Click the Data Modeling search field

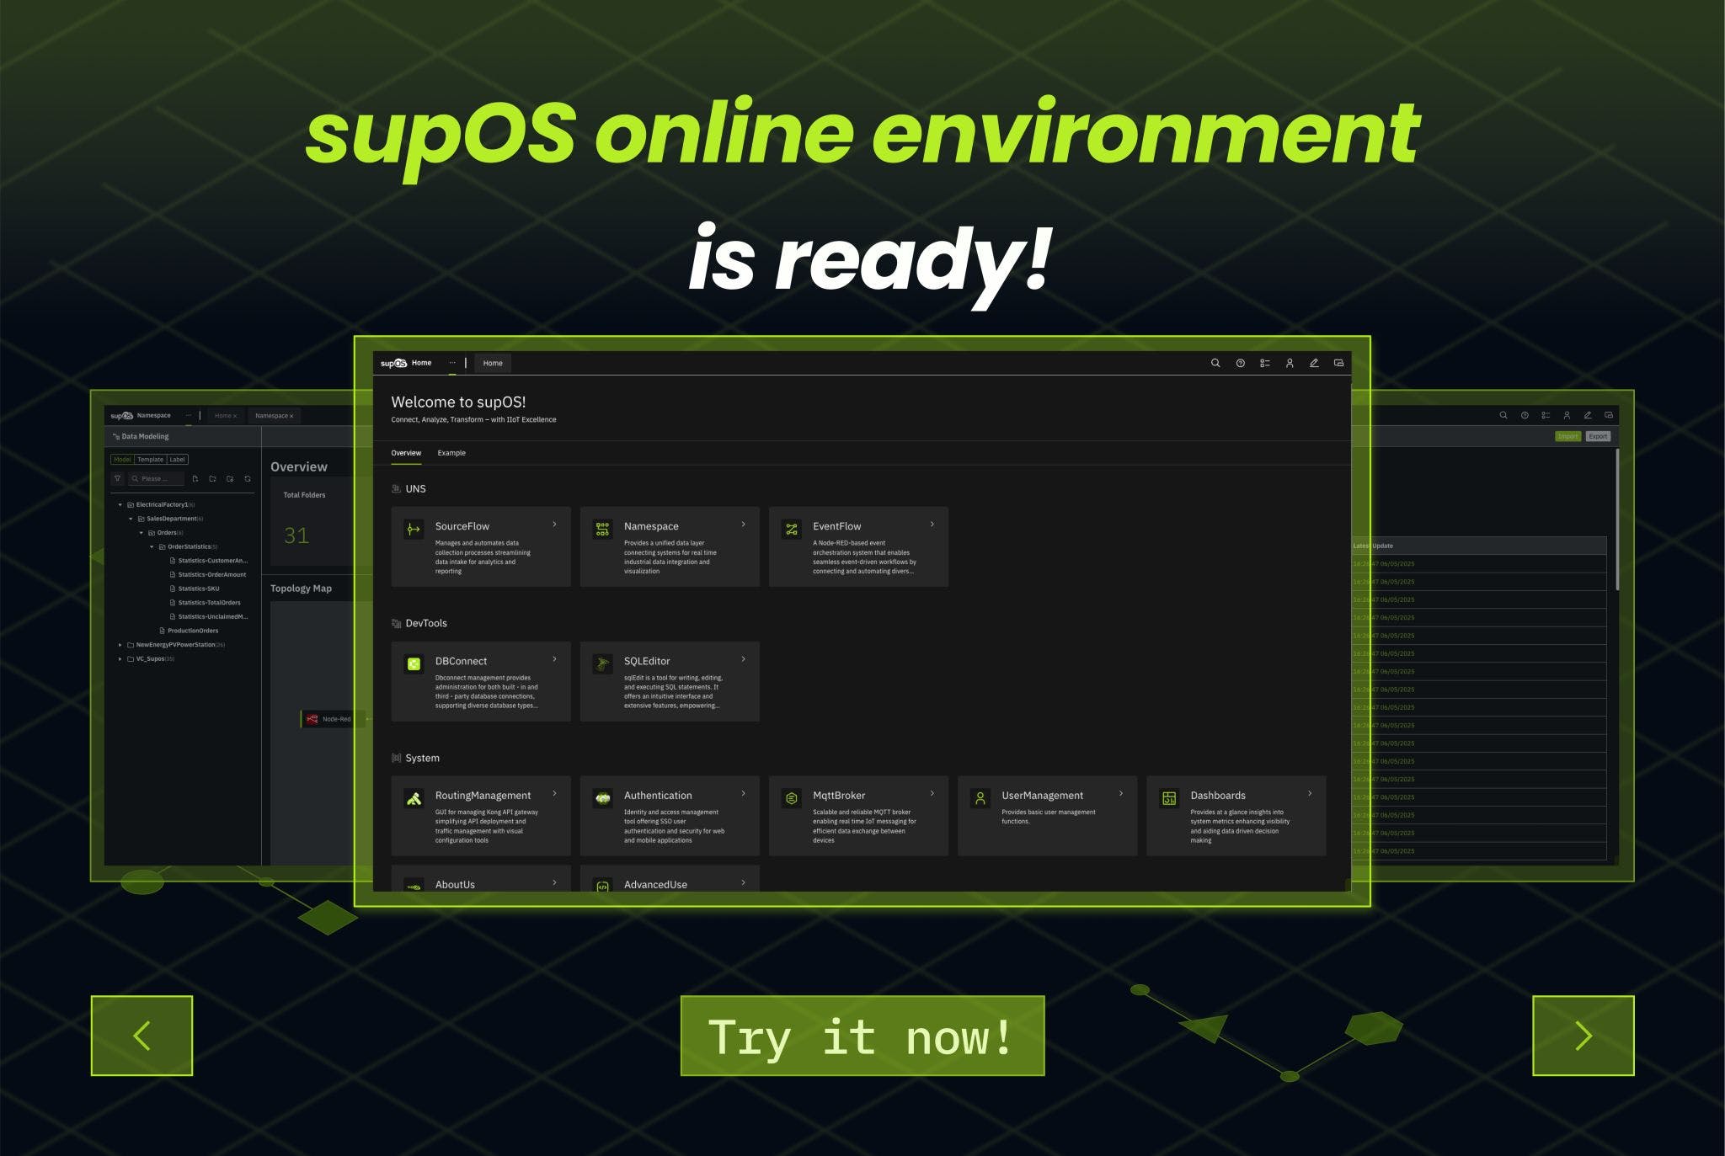click(156, 478)
